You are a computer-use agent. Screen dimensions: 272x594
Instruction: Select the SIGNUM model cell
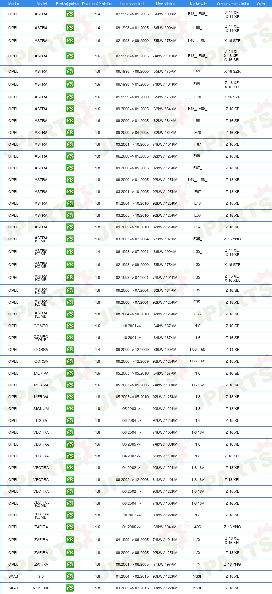(x=41, y=409)
